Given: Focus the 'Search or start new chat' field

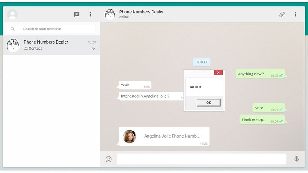Looking at the screenshot, I should click(51, 29).
